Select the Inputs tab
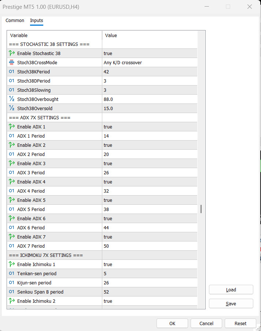Viewport: 261px width, 331px height. [36, 21]
